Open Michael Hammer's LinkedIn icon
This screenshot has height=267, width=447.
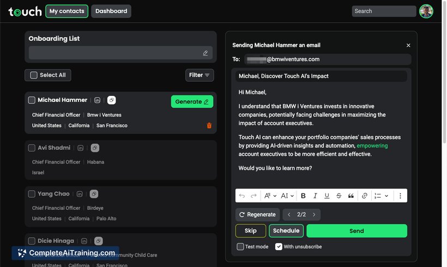click(x=97, y=100)
